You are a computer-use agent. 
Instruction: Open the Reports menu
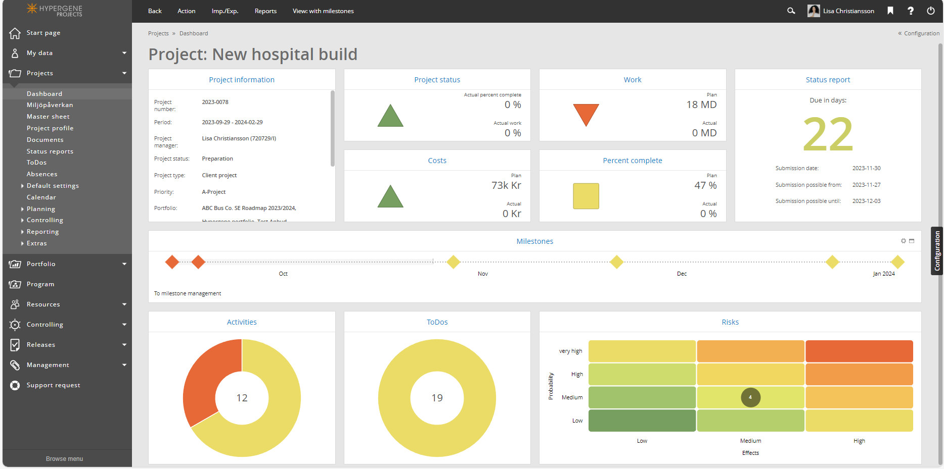(265, 11)
